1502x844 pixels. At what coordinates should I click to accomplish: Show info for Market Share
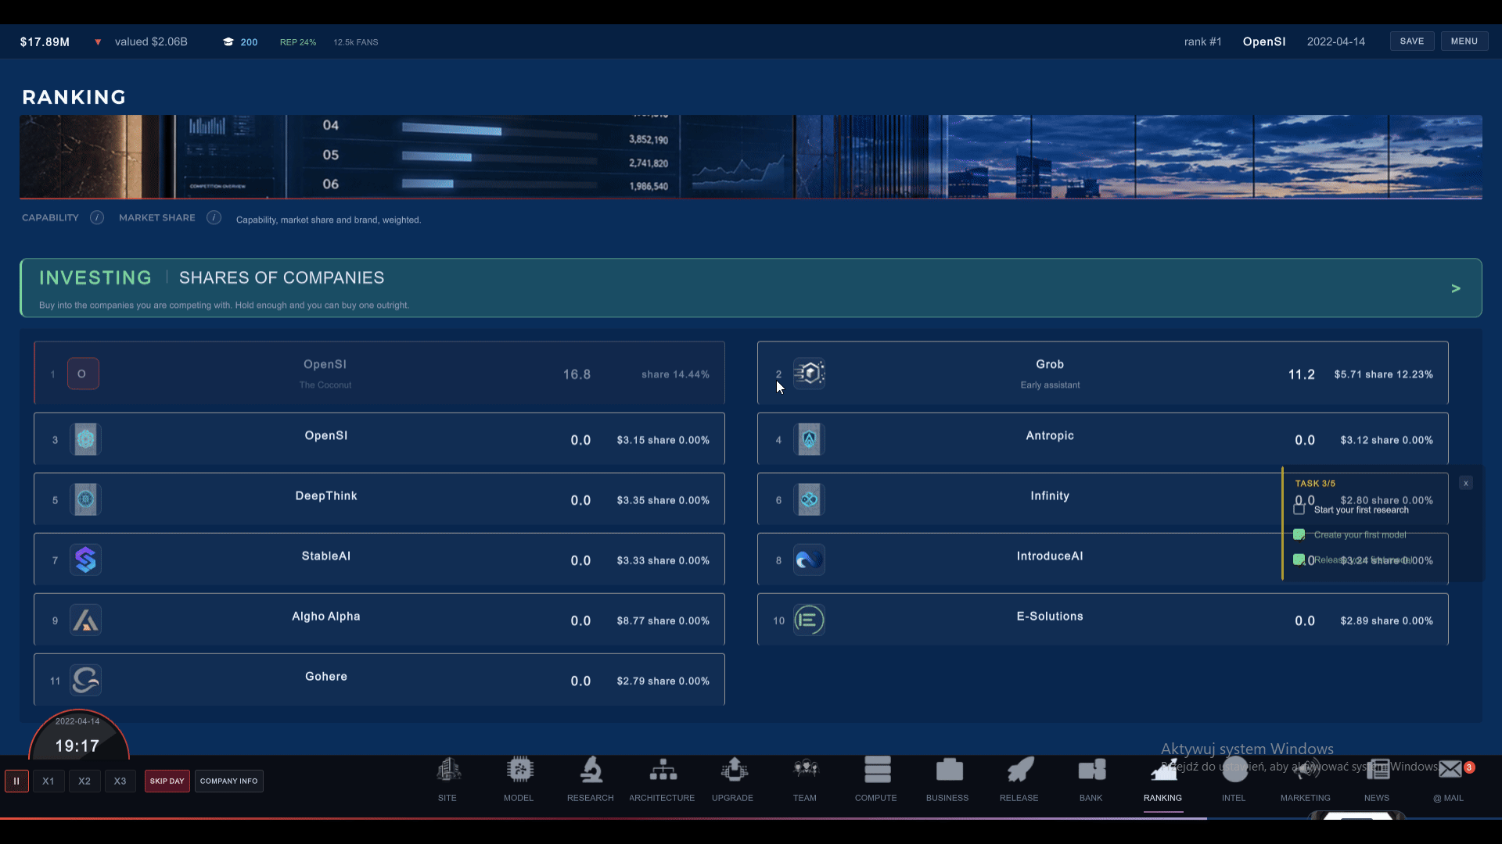pyautogui.click(x=214, y=218)
